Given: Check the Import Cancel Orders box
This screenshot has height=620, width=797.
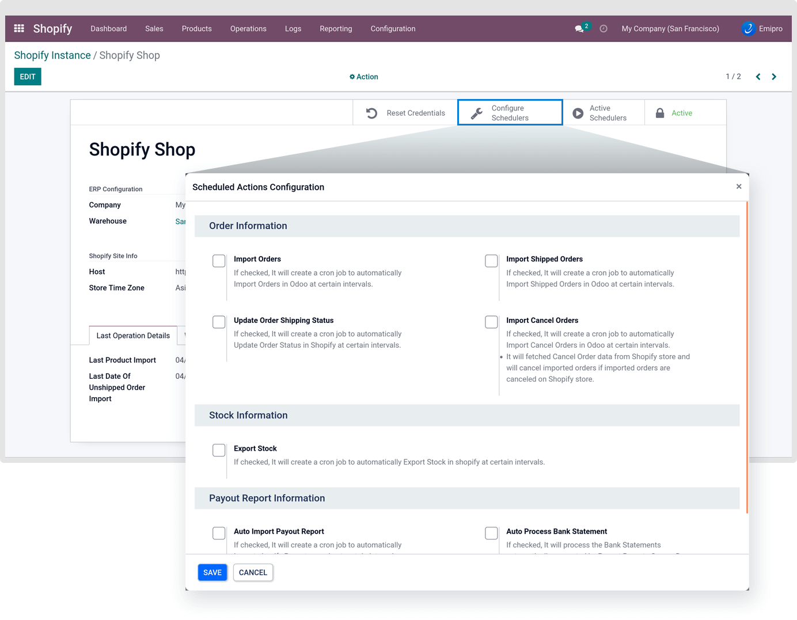Looking at the screenshot, I should 491,322.
